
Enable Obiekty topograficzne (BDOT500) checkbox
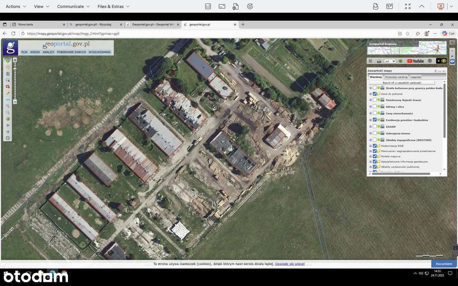(375, 140)
